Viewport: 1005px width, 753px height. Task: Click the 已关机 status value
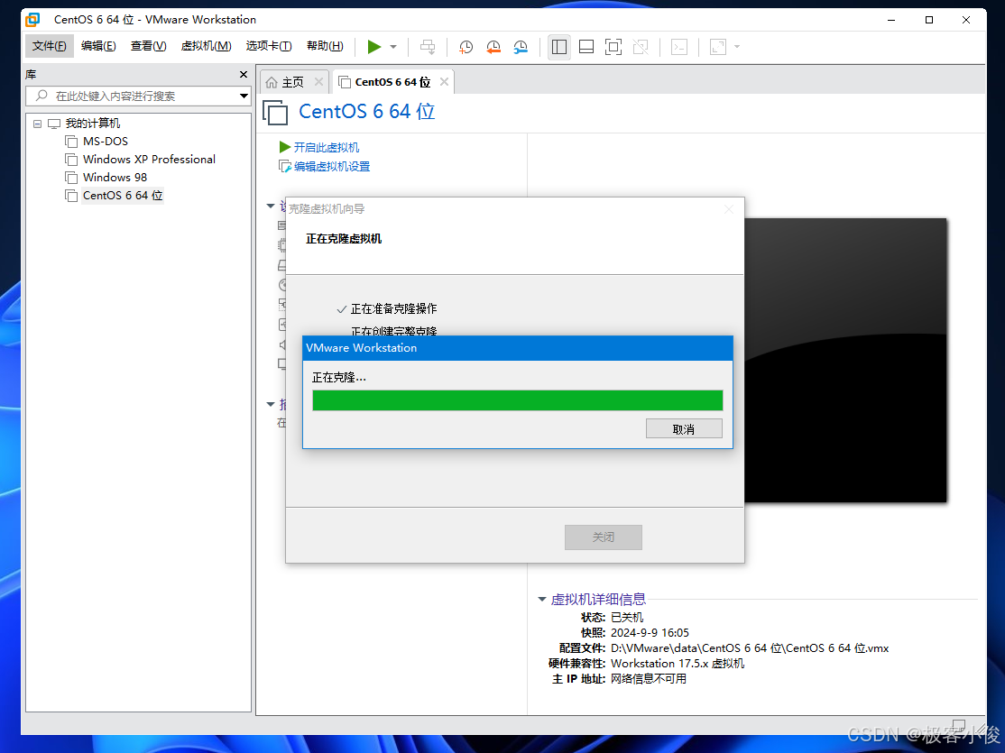point(626,617)
